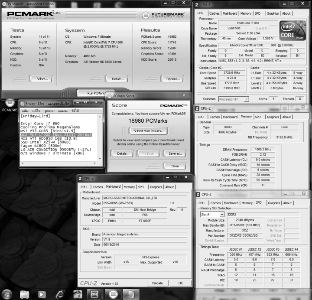Click 'MSI P55-GD65 [Bios:v1.9]' line in Notepad

[x=48, y=131]
